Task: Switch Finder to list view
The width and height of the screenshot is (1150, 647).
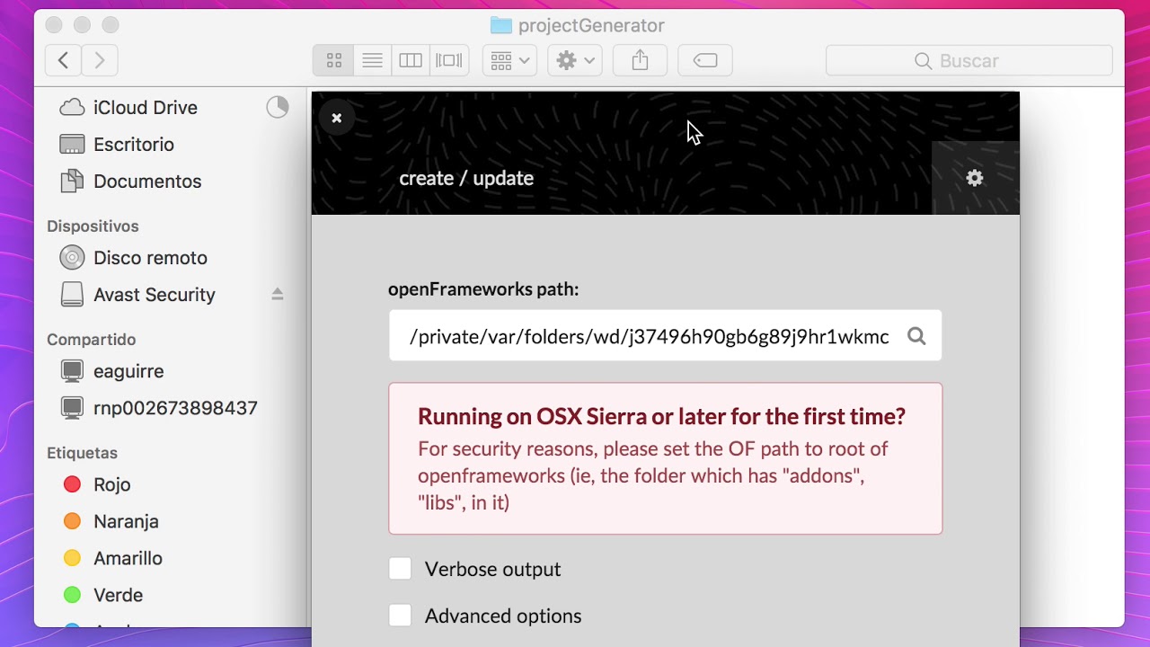Action: click(x=372, y=60)
